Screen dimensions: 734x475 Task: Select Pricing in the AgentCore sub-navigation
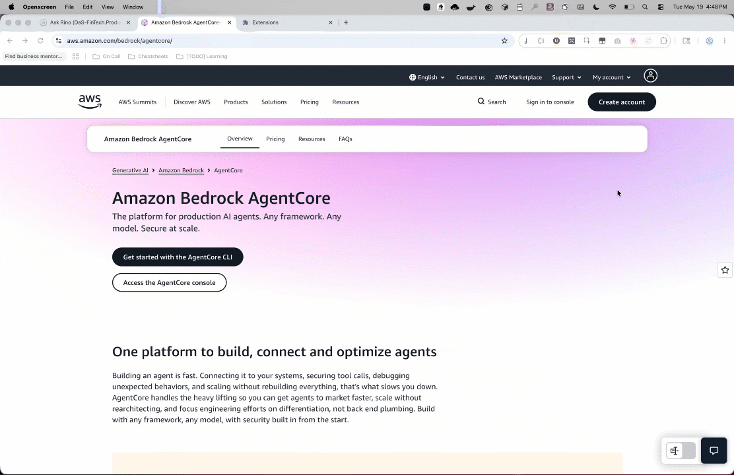(275, 139)
